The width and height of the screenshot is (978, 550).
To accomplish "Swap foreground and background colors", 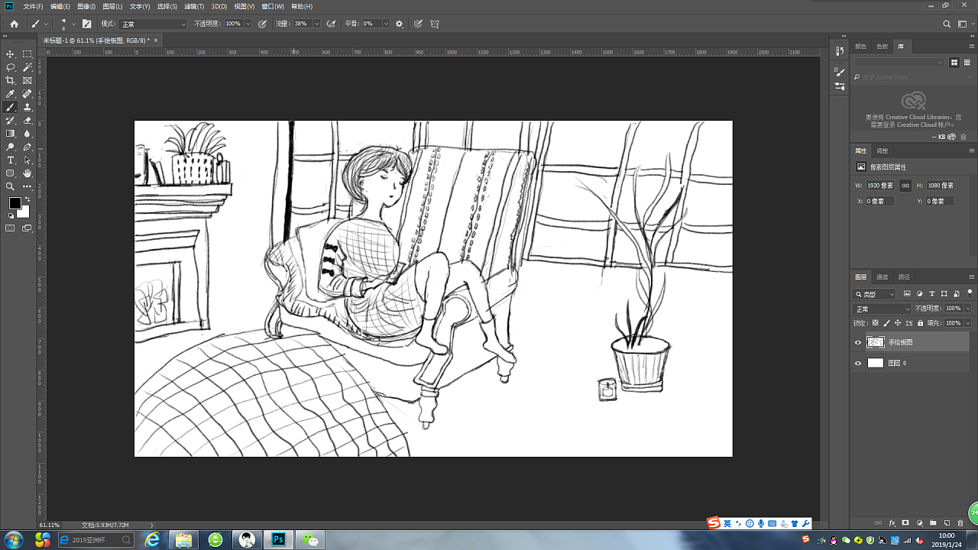I will coord(28,199).
